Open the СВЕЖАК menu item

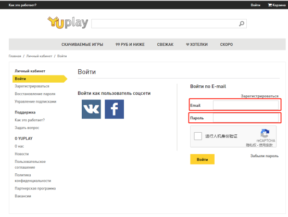(x=165, y=44)
